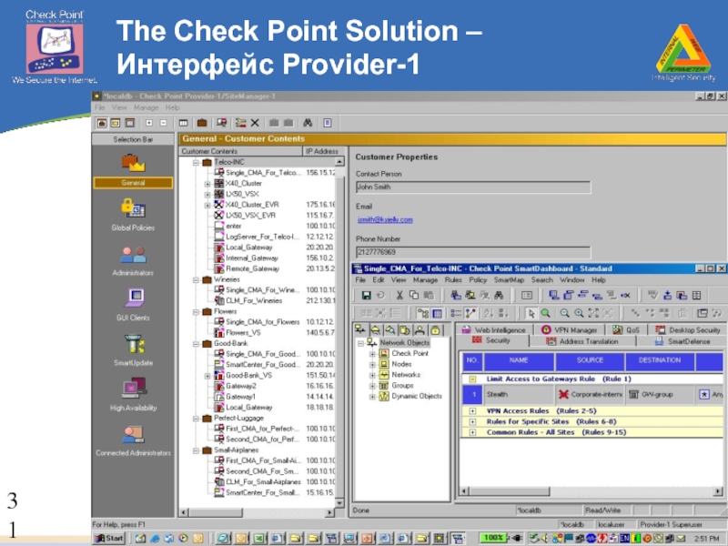Image resolution: width=728 pixels, height=546 pixels.
Task: Select Dynamic Objects in Network Objects tree
Action: [417, 397]
